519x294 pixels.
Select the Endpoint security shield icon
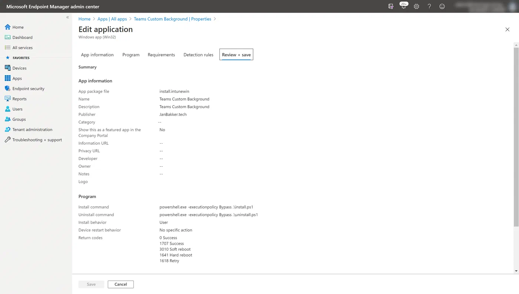coord(7,88)
